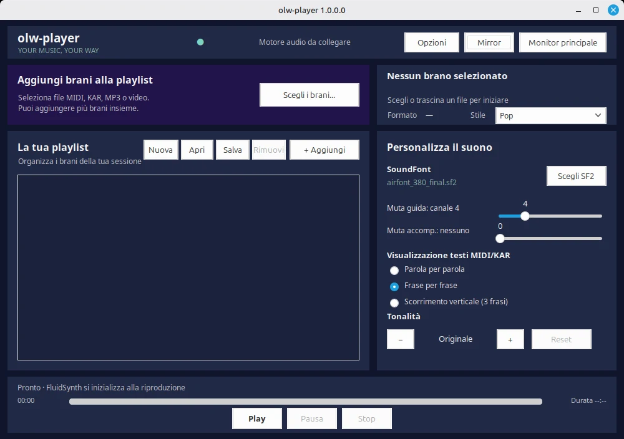The width and height of the screenshot is (624, 439).
Task: Save the playlist with Salva
Action: coord(232,150)
